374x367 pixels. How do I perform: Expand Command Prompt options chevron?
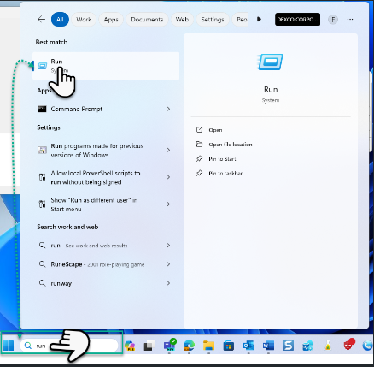[168, 109]
